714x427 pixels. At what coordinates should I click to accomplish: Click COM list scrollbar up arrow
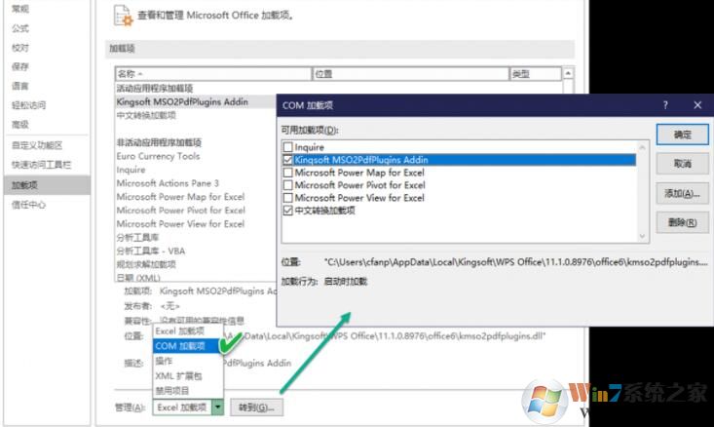[x=642, y=147]
